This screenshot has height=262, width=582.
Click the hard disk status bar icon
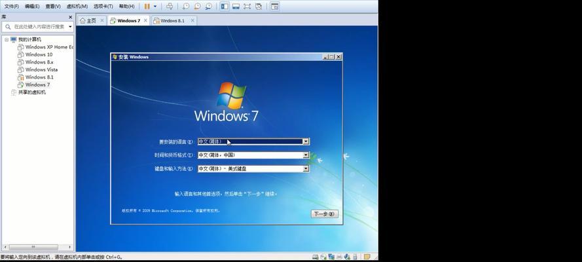click(x=315, y=257)
